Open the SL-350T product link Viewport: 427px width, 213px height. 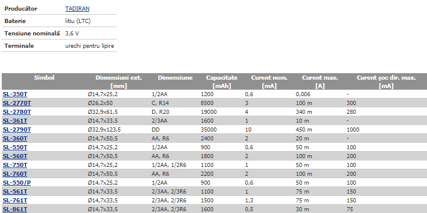[15, 94]
